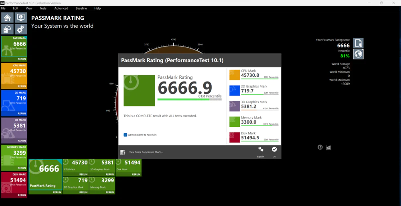Select the bottom CPU Mark 45730 tile
The image size is (401, 206).
[x=76, y=167]
